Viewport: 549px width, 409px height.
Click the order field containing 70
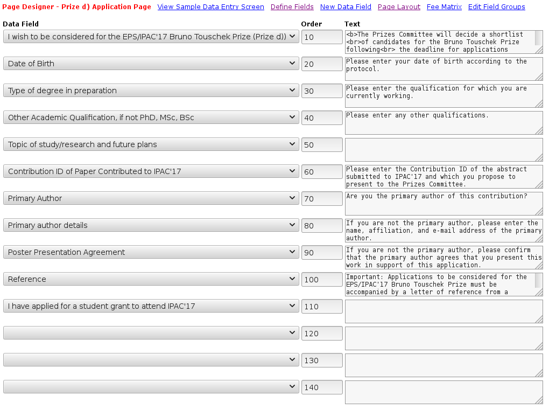322,199
